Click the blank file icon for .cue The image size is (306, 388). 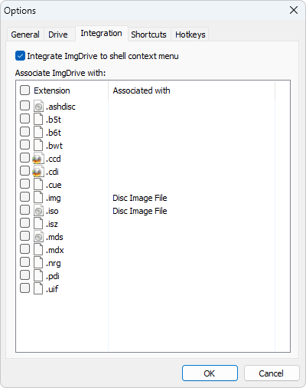point(38,185)
